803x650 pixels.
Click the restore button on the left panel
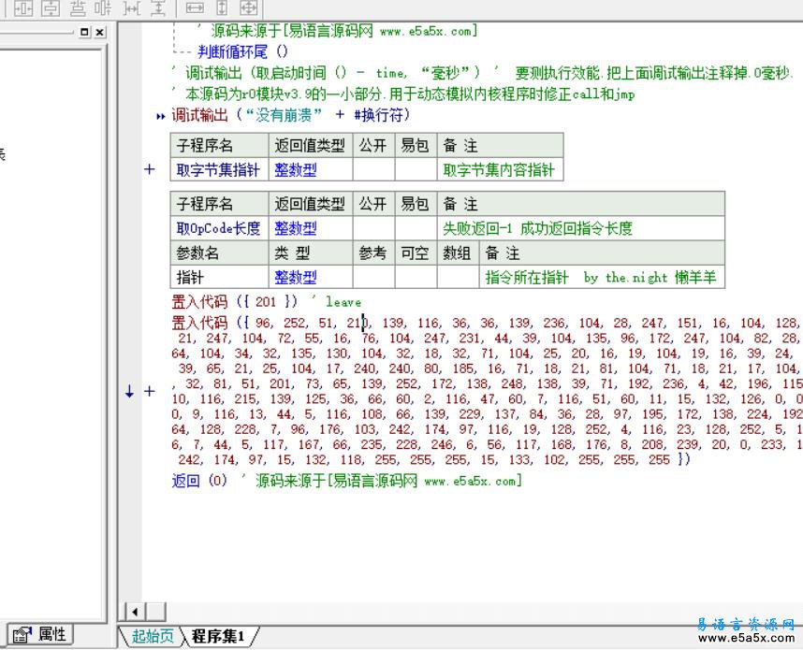[x=83, y=32]
